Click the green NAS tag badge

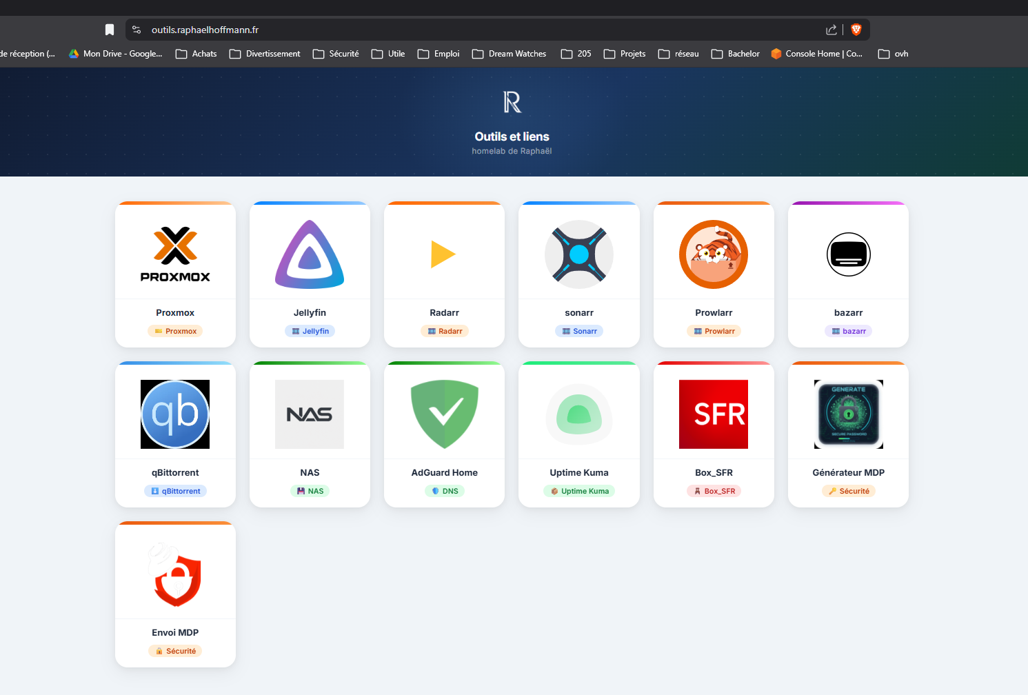[x=310, y=491]
